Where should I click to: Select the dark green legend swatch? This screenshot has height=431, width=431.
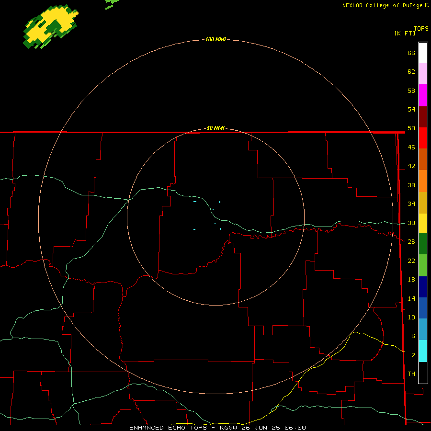click(423, 244)
